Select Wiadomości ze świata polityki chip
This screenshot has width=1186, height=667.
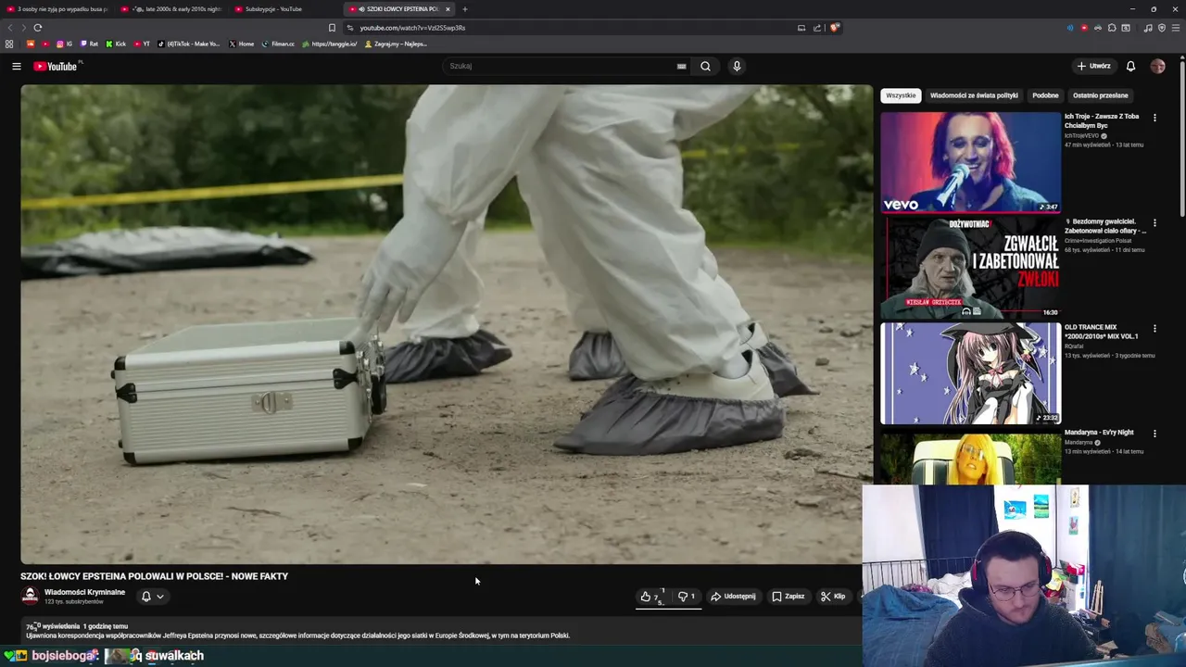[x=974, y=95]
